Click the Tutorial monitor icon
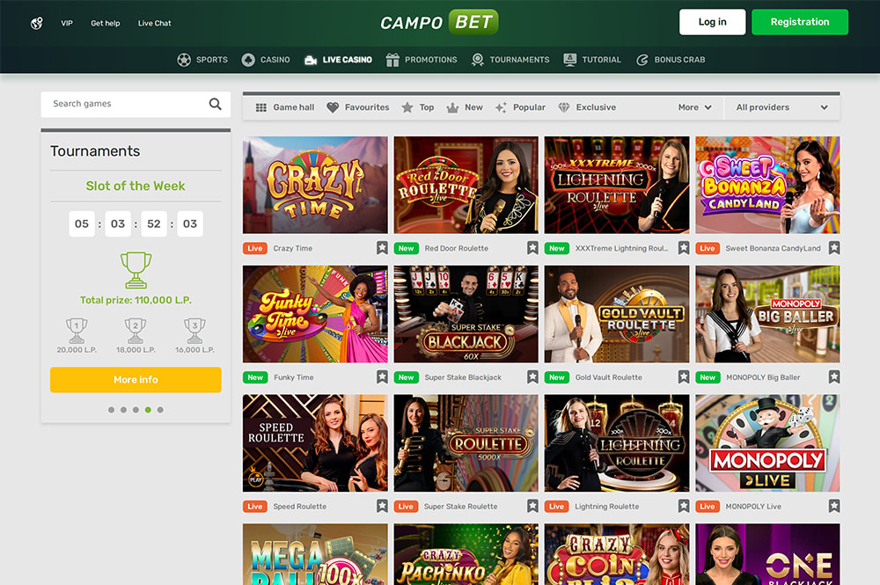The width and height of the screenshot is (880, 585). click(x=569, y=60)
